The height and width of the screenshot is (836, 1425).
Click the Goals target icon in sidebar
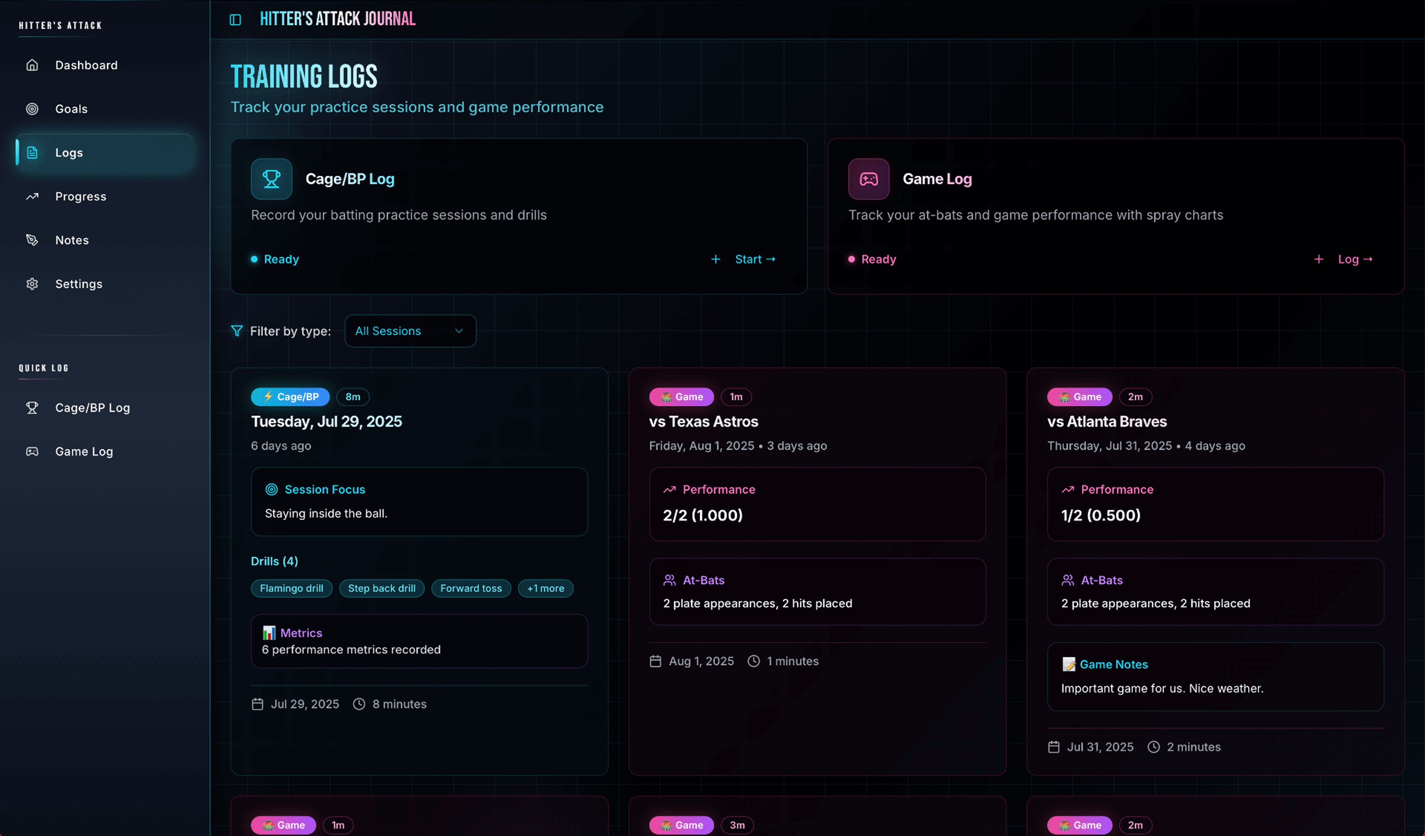(32, 108)
